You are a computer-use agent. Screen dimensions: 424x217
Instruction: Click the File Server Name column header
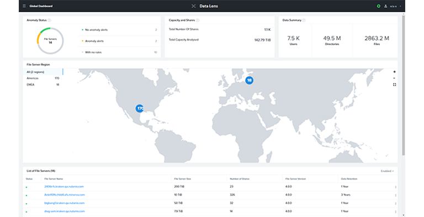54,179
